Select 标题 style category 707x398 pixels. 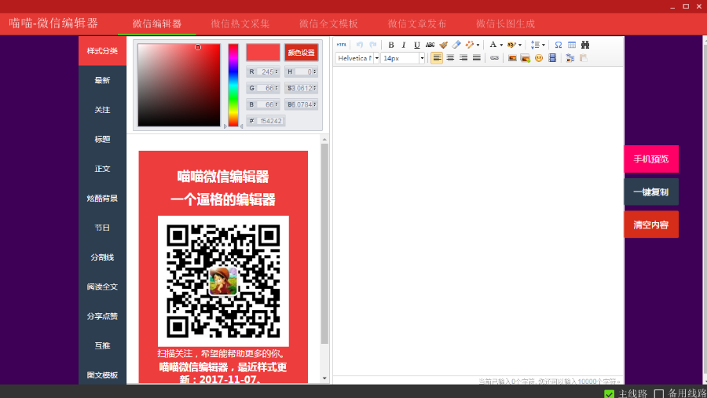[102, 139]
